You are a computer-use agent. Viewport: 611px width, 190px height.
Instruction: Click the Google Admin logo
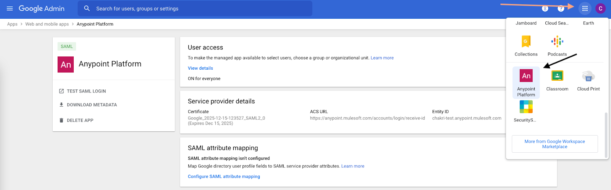[x=42, y=8]
